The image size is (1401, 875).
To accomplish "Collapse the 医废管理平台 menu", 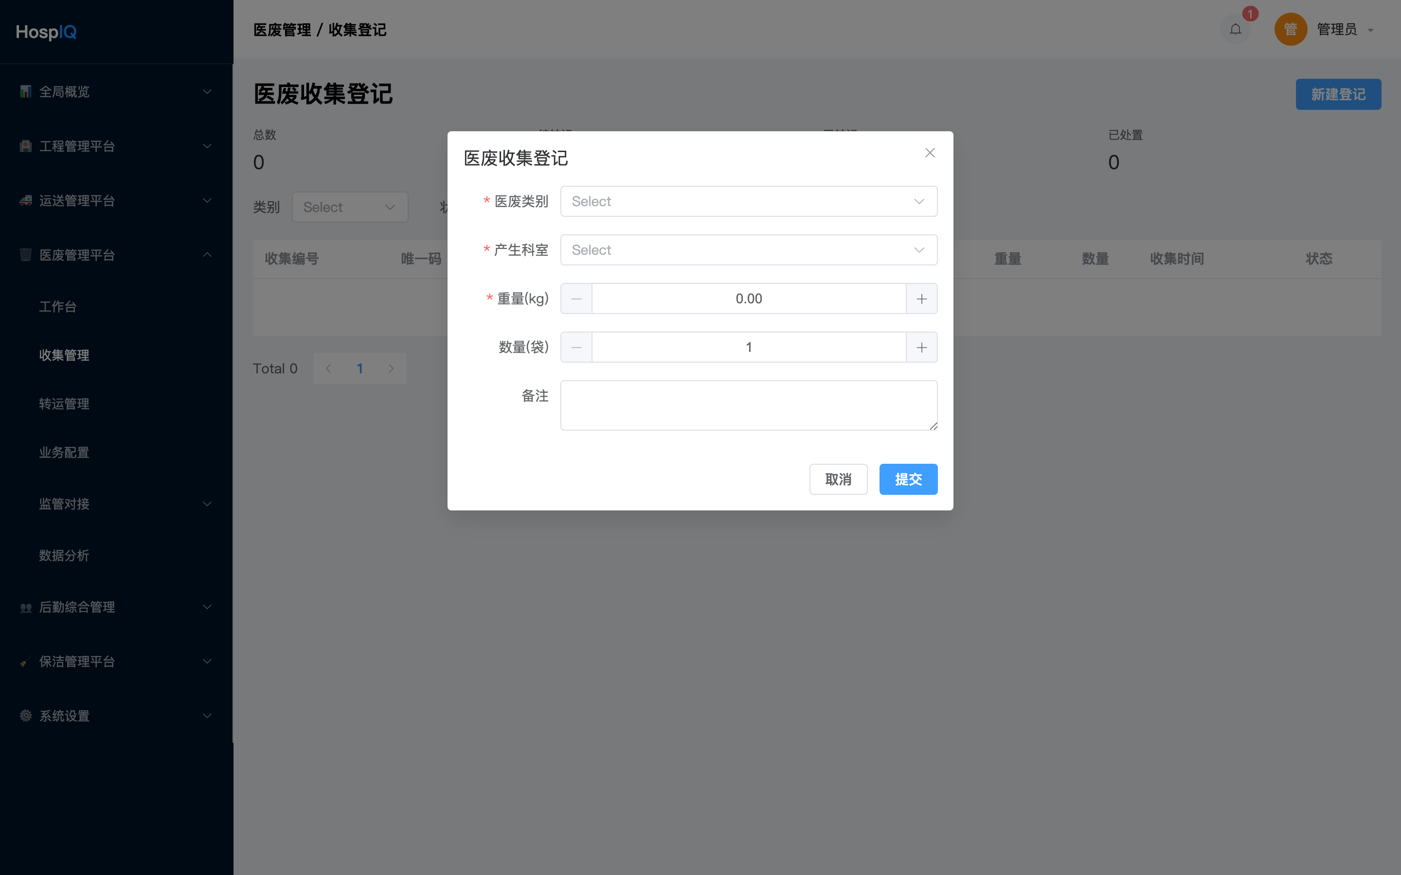I will (x=116, y=255).
